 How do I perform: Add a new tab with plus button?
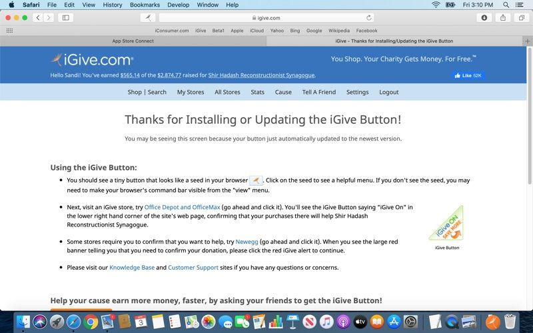coord(528,41)
